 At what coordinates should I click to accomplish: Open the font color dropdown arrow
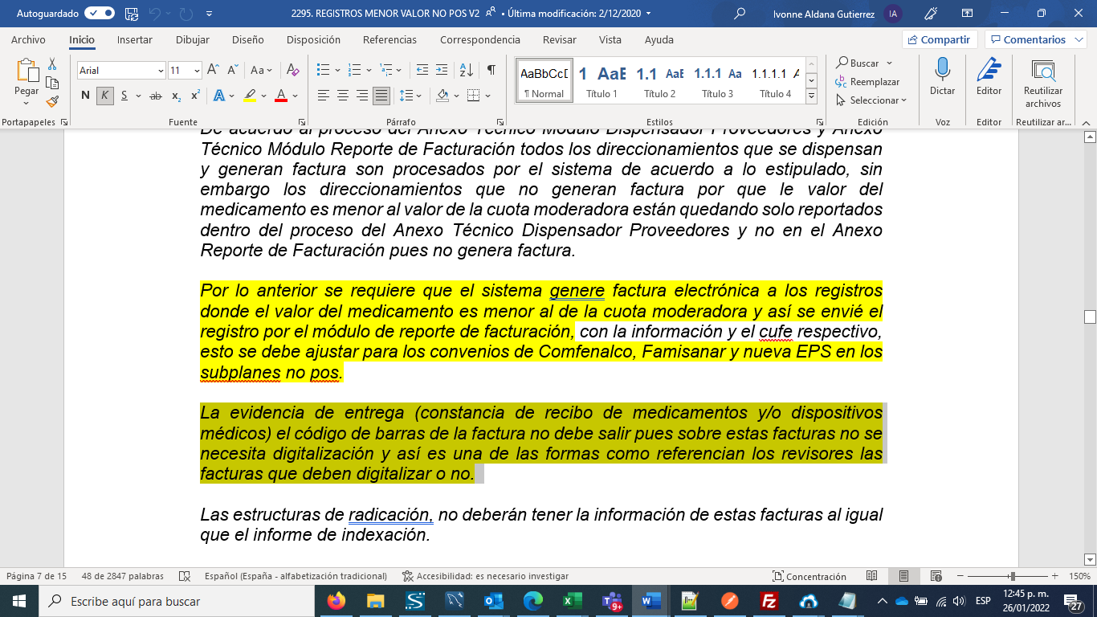click(x=296, y=96)
